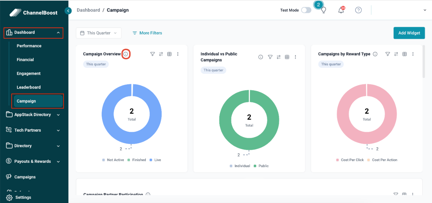Click the lightbulb tips icon
The width and height of the screenshot is (432, 203).
[x=323, y=10]
